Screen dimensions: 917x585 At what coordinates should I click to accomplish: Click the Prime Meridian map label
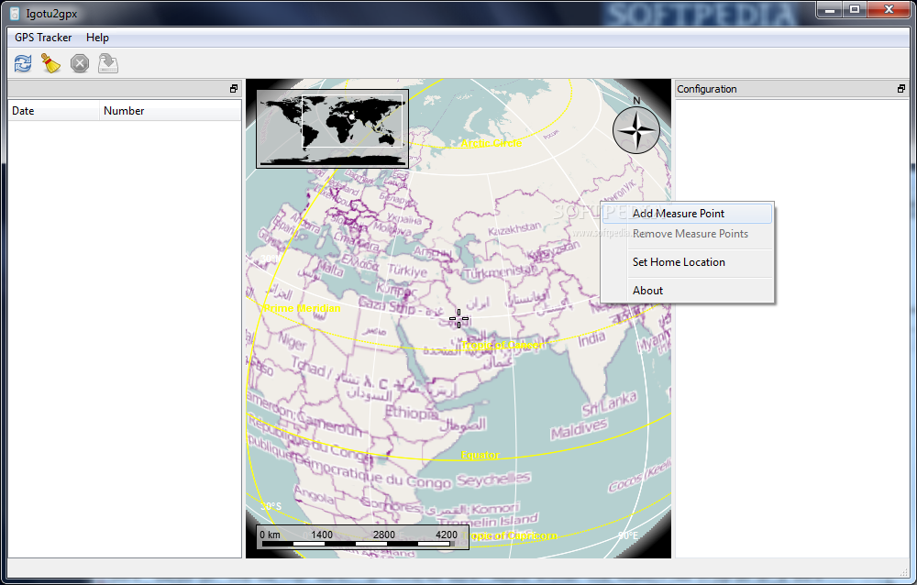tap(302, 308)
